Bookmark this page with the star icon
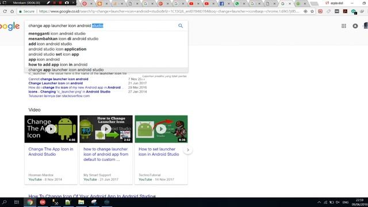The width and height of the screenshot is (368, 207). pos(312,11)
